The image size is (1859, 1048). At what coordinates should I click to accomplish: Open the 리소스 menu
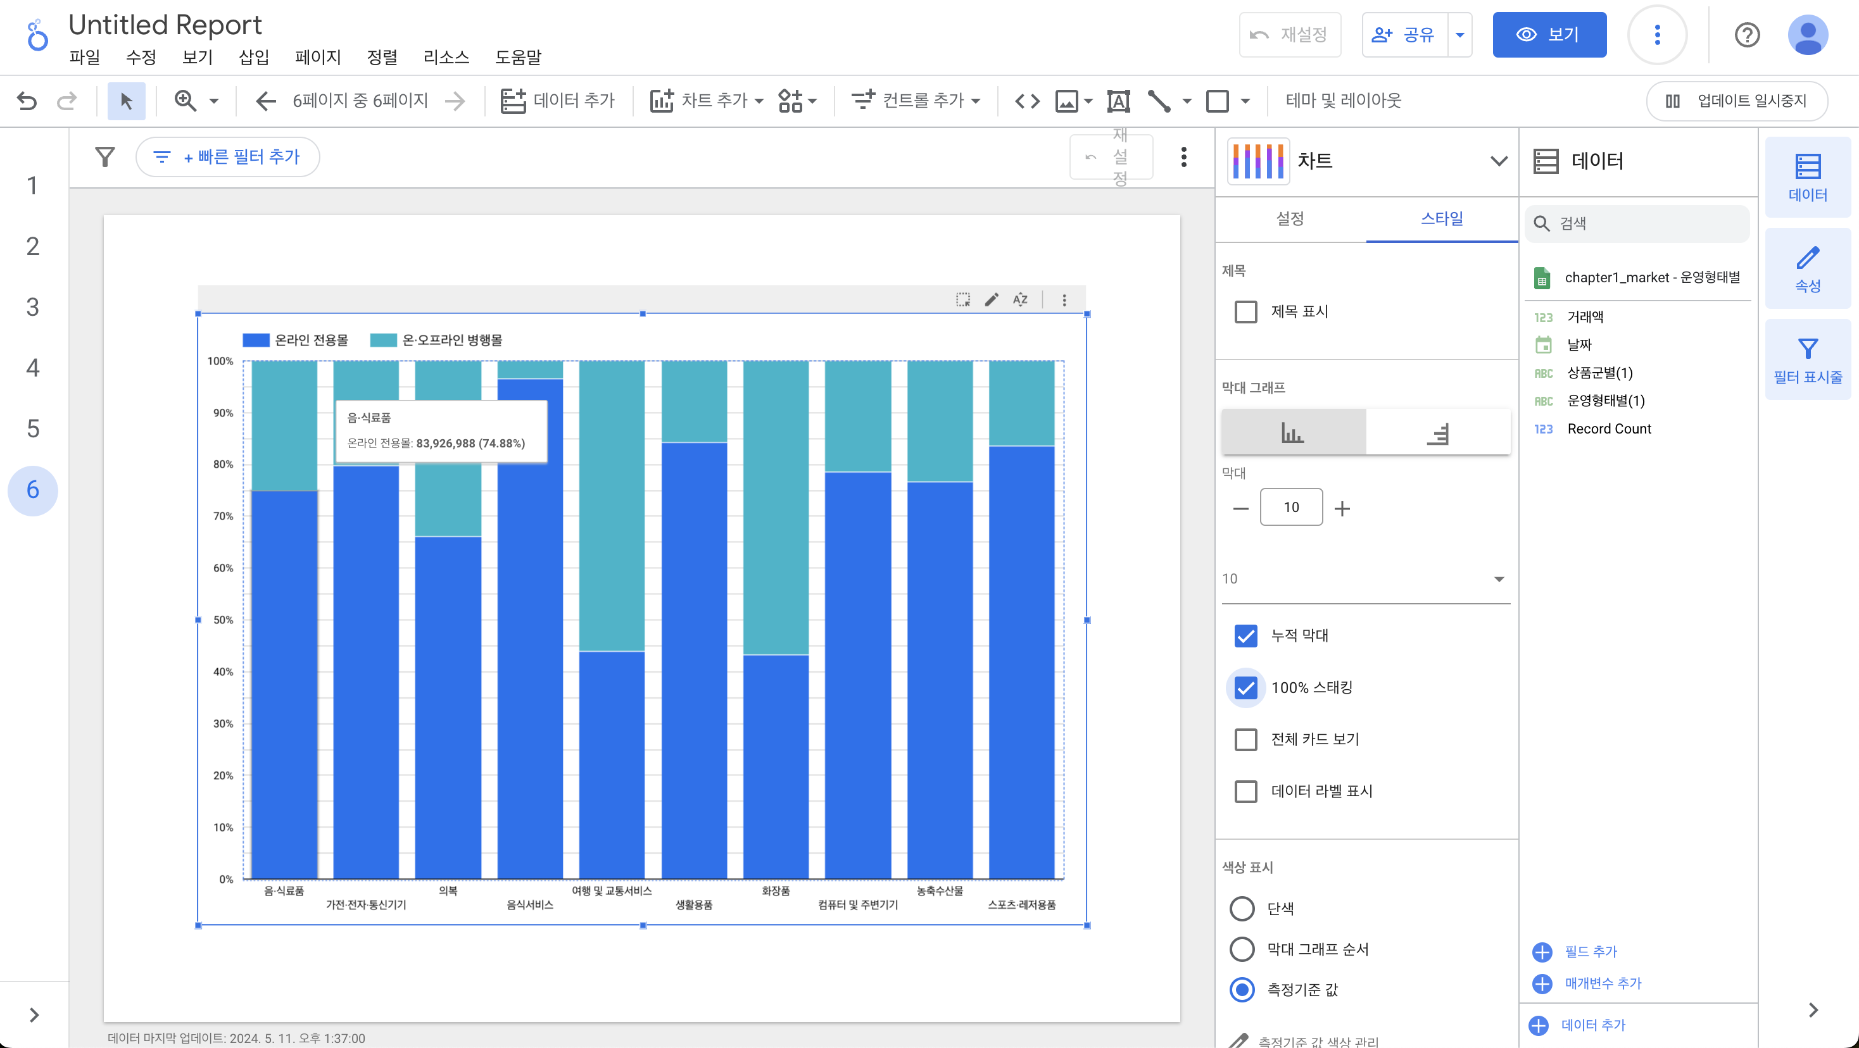tap(446, 57)
